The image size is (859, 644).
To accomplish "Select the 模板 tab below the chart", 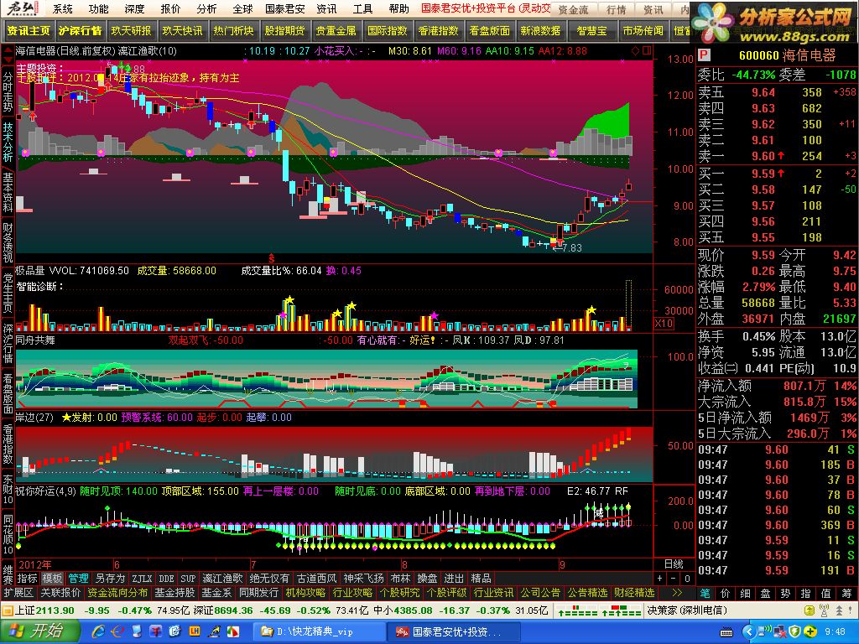I will pos(53,579).
